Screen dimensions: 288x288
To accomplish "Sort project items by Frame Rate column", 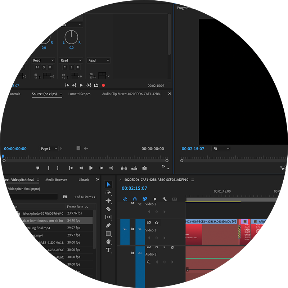I will tap(75, 207).
